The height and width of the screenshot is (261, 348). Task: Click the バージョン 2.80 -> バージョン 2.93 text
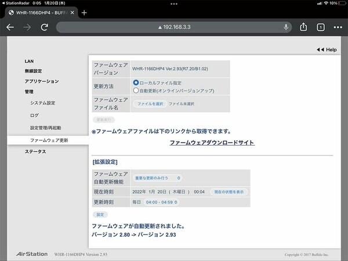(x=134, y=234)
